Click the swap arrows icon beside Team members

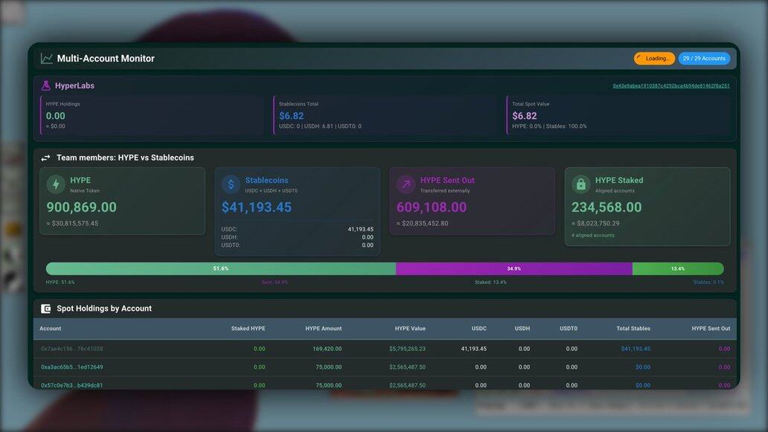click(x=46, y=158)
